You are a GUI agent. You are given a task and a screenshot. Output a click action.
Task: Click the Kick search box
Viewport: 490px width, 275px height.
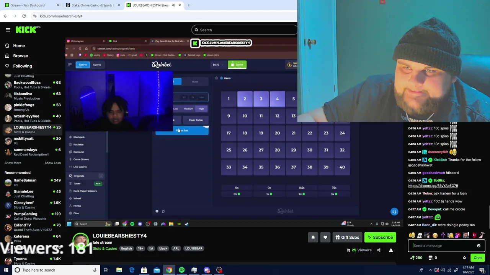click(245, 30)
